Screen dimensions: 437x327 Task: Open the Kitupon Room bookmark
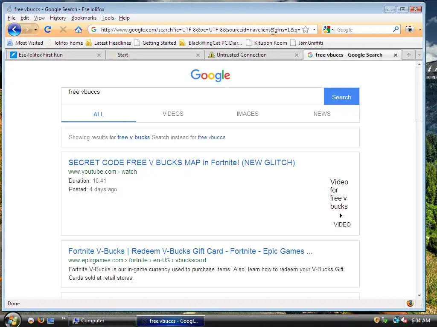point(267,43)
